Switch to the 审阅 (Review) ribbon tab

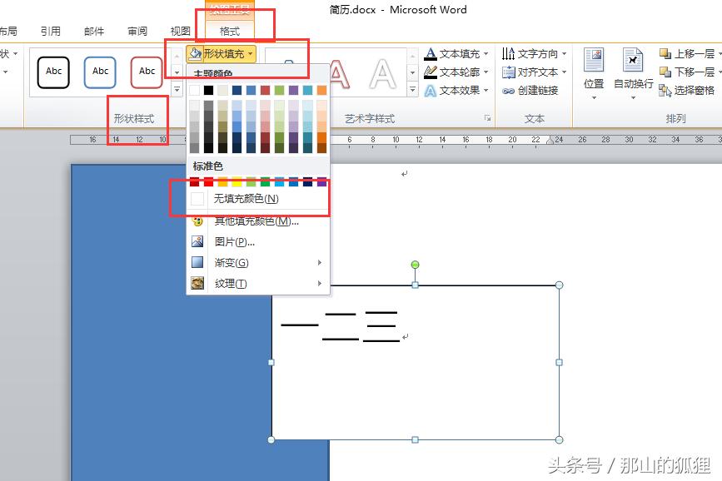[x=137, y=30]
